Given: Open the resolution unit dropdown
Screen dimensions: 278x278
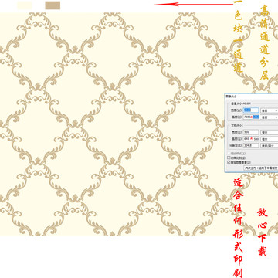Looking at the screenshot, I should [x=270, y=145].
